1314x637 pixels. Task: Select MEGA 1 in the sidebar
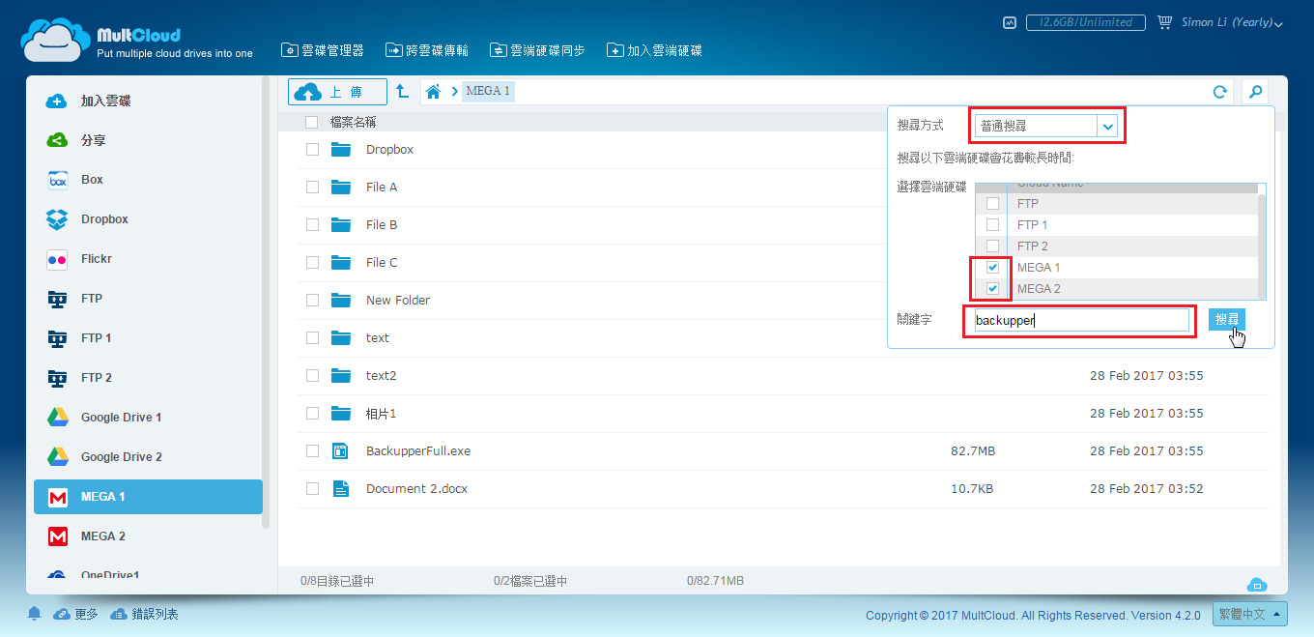pyautogui.click(x=148, y=497)
